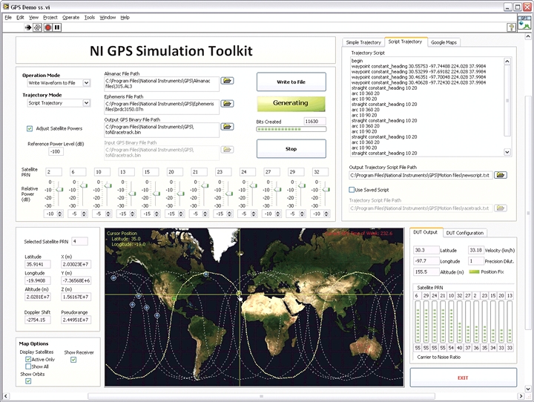Click the Run arrow toolbar icon
The image size is (534, 402).
(29, 27)
